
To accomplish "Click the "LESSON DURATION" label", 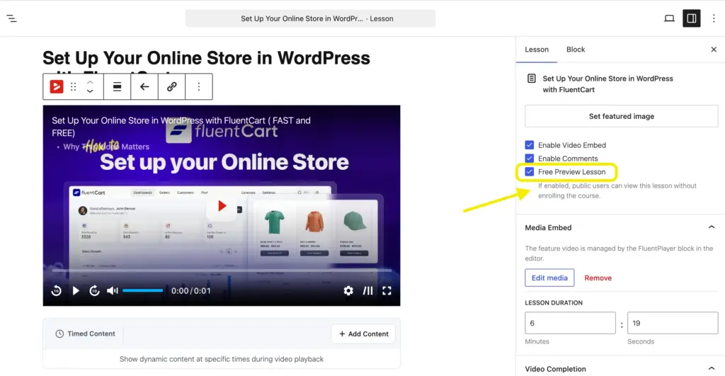I will point(554,302).
